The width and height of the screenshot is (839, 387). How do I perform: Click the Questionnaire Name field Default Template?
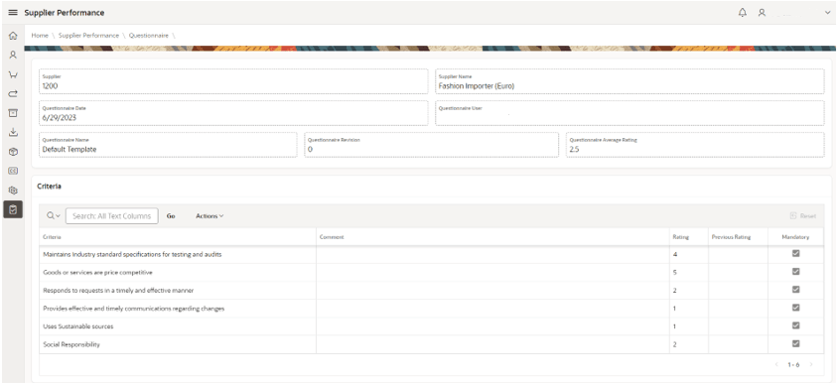tap(168, 145)
